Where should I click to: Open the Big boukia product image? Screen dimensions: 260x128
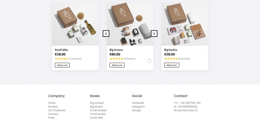(185, 24)
